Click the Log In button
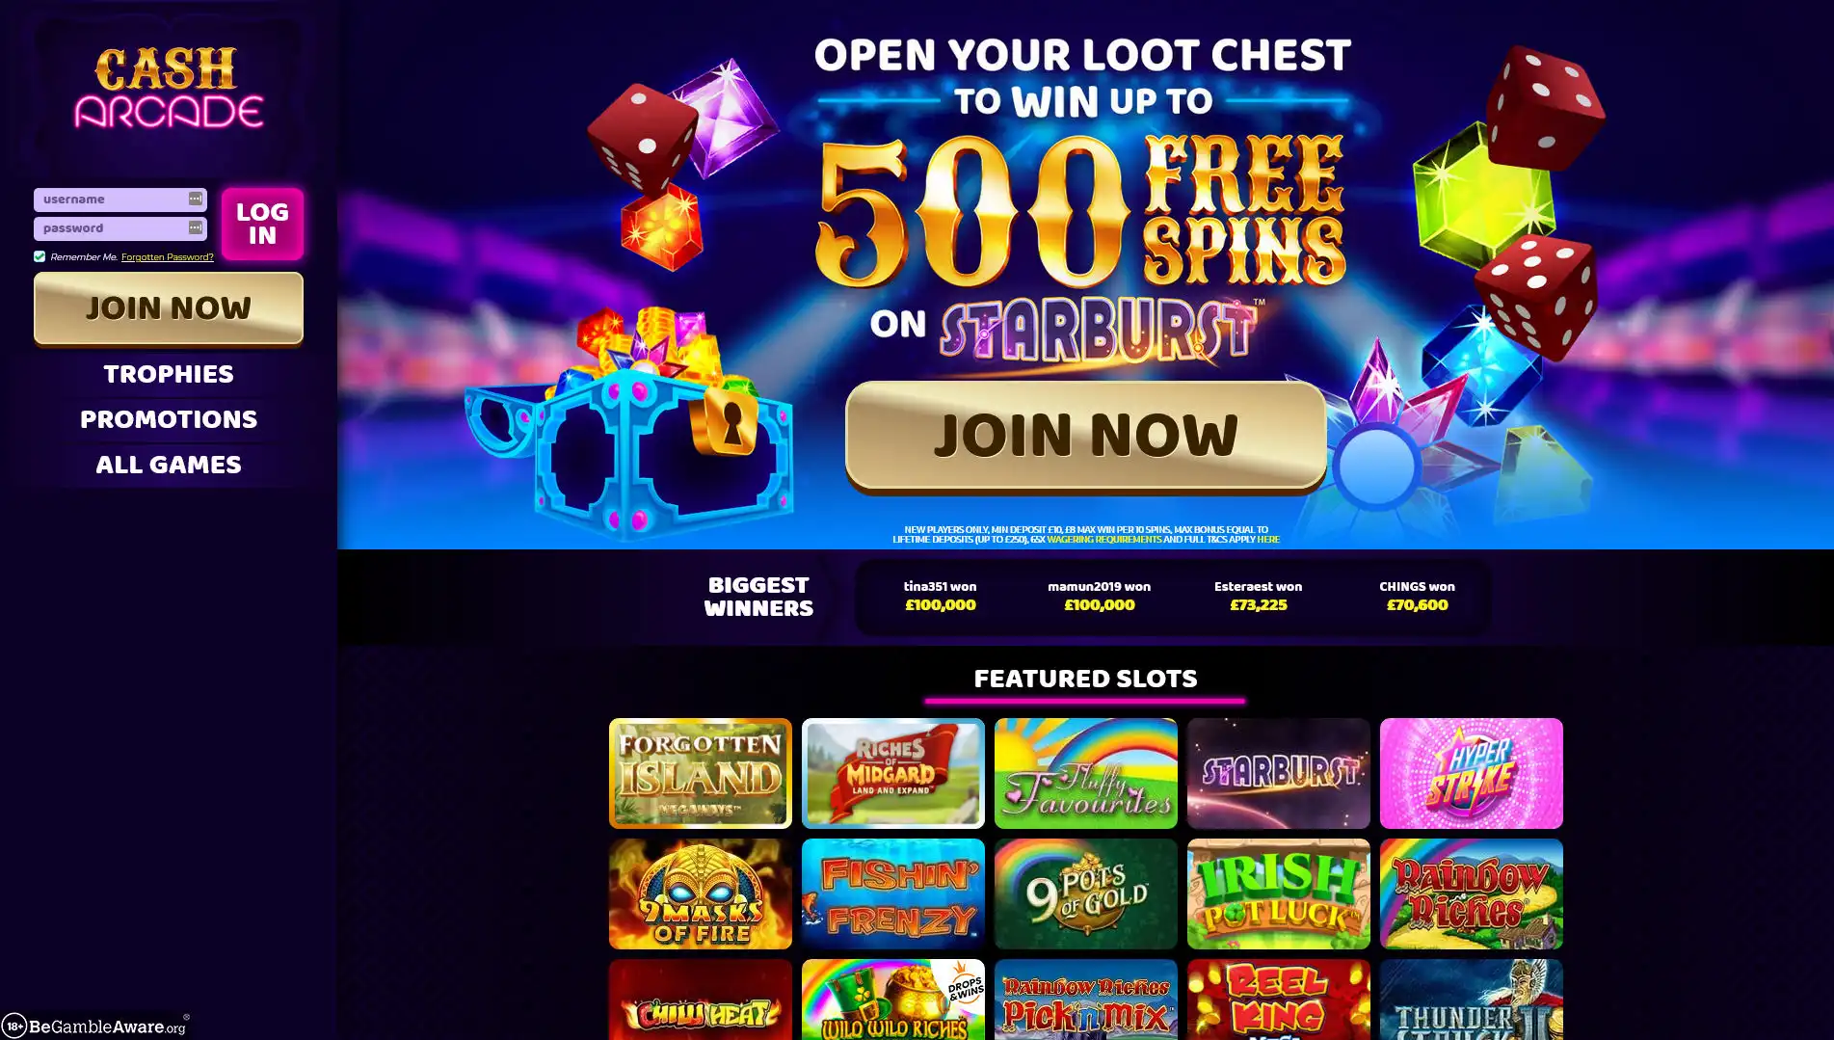This screenshot has width=1834, height=1040. point(262,224)
